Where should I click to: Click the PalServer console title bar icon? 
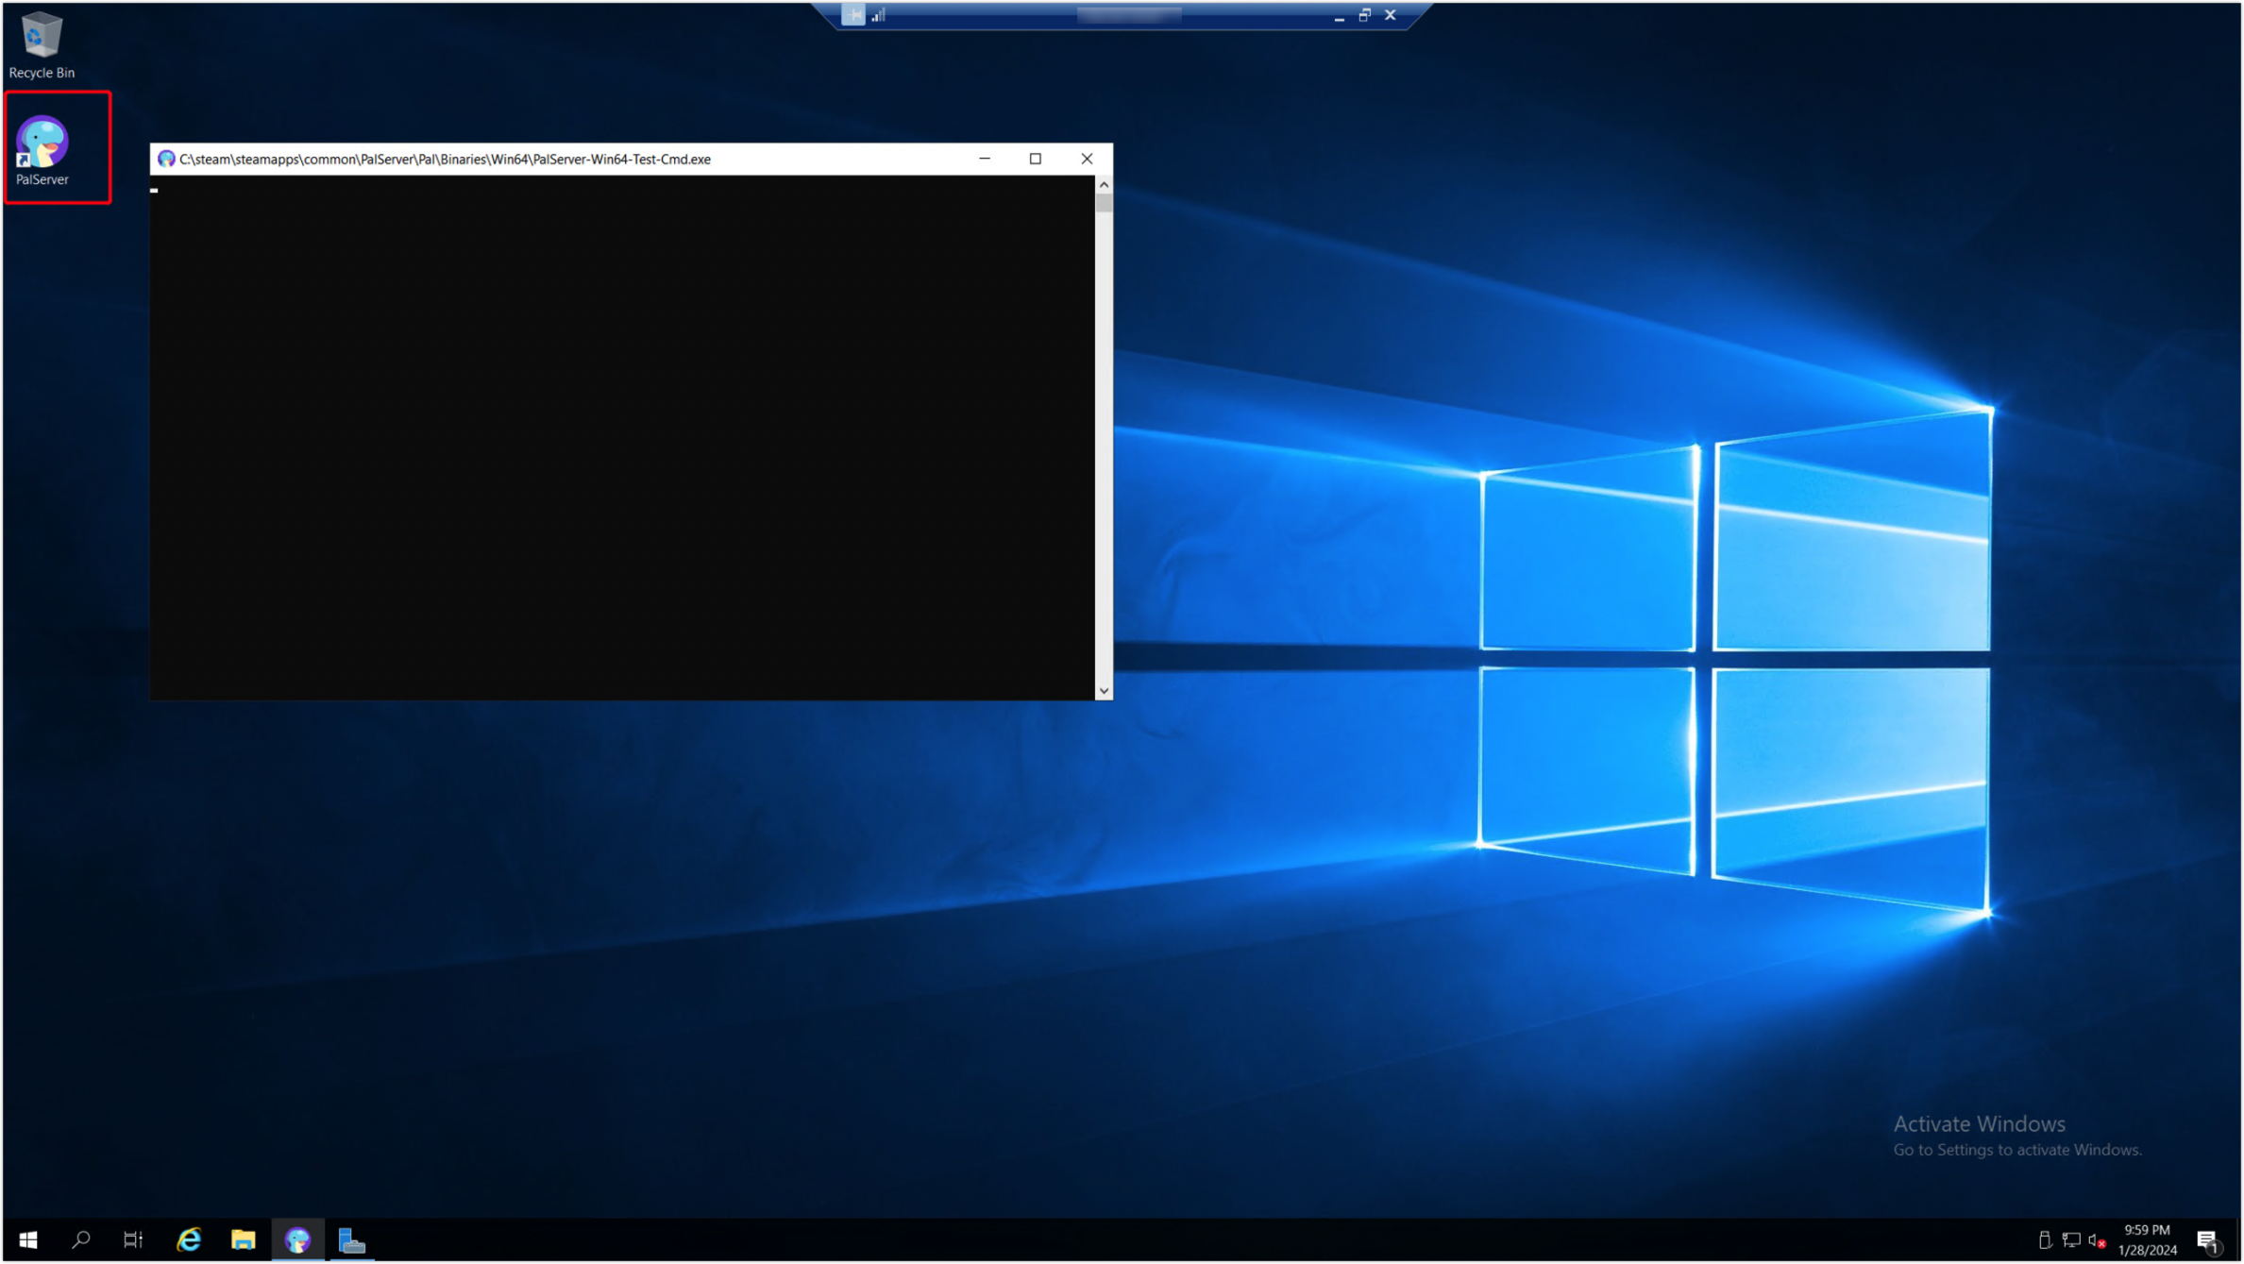[x=166, y=159]
